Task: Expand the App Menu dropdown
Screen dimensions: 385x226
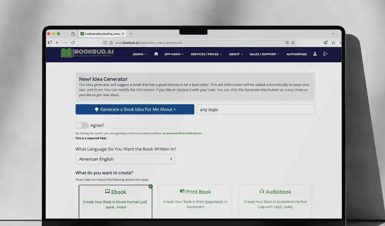Action: tap(174, 54)
